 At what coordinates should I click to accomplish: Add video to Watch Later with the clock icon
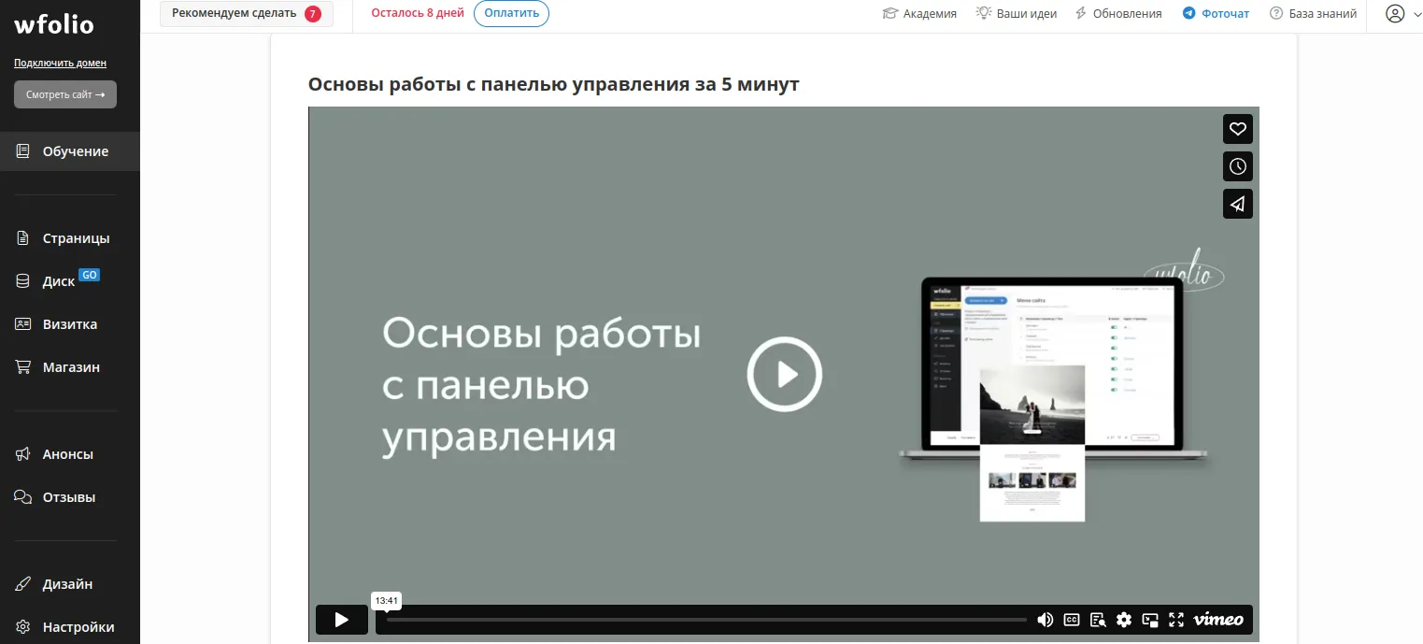1237,165
